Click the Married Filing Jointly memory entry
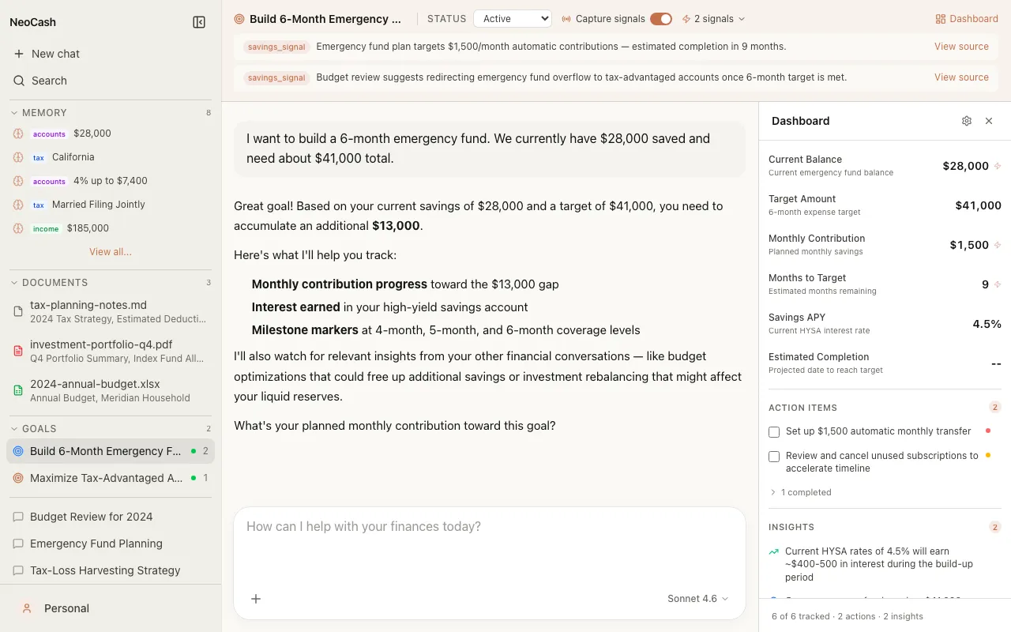Screen dimensions: 1011x632 click(111, 205)
